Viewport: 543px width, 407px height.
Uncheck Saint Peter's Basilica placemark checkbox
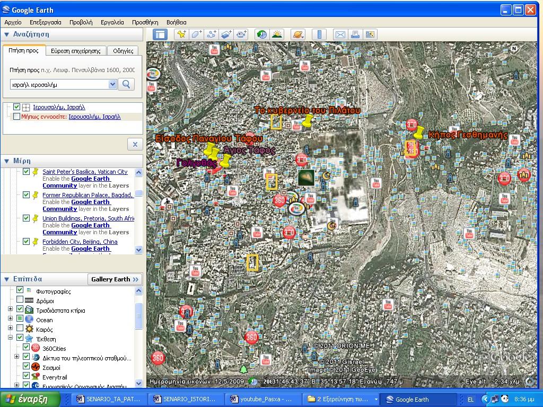tap(26, 171)
